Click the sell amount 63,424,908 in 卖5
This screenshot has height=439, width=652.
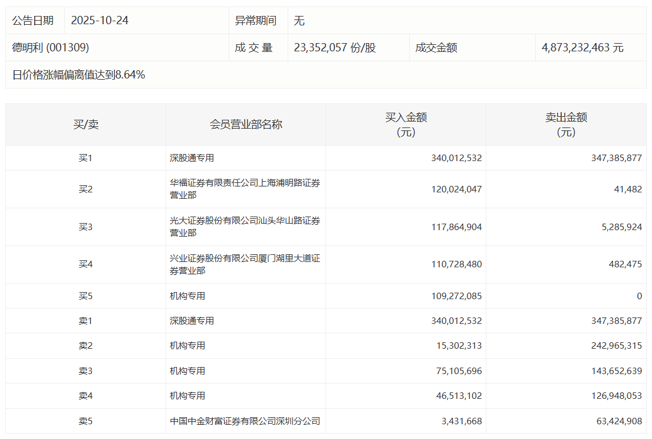[x=614, y=421]
